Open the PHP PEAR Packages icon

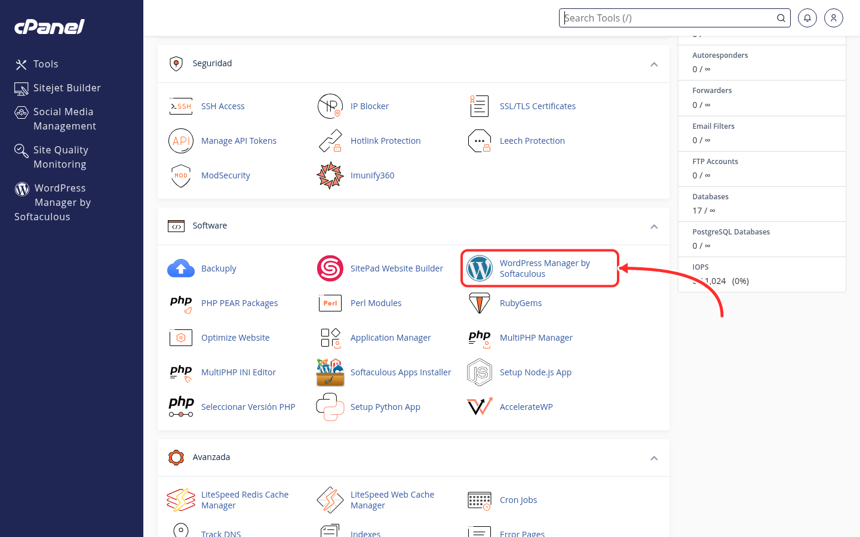(x=181, y=303)
